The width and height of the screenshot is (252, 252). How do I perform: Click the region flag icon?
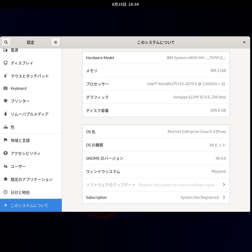click(x=5, y=140)
